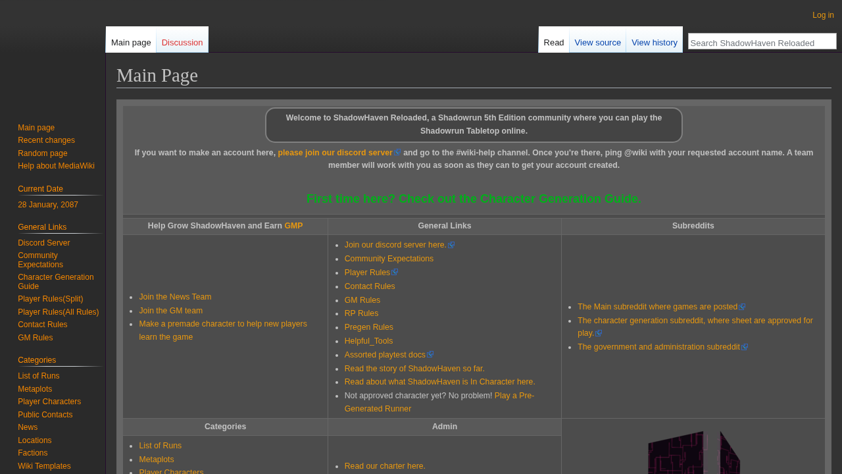This screenshot has height=474, width=842.
Task: Go to Random page from sidebar
Action: (x=42, y=153)
